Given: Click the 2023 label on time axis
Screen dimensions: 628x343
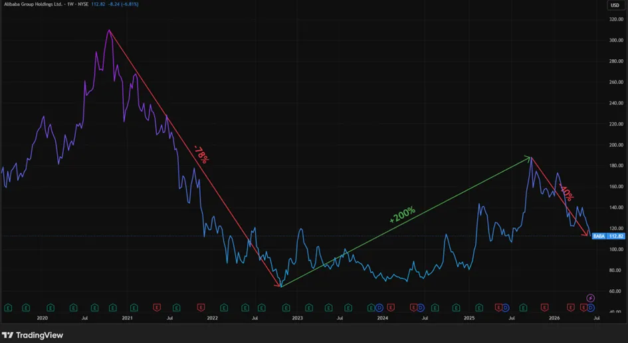Looking at the screenshot, I should tap(297, 318).
